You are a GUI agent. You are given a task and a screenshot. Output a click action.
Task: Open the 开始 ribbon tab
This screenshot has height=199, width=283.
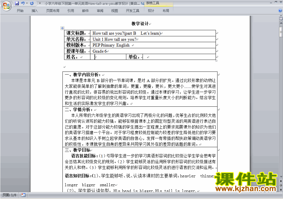[20, 11]
